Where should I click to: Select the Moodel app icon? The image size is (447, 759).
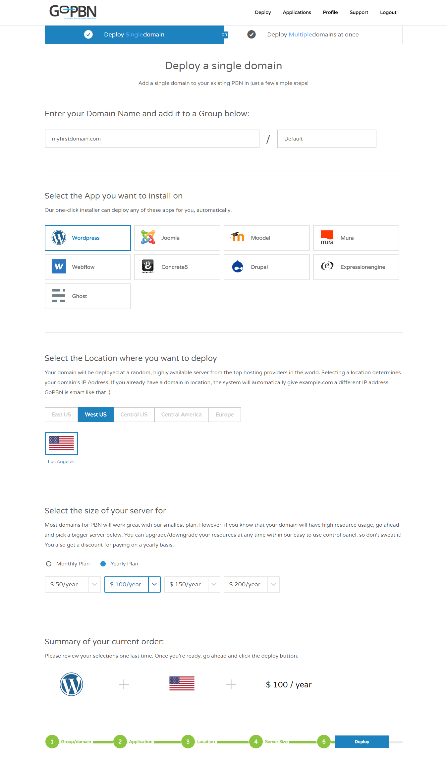[238, 237]
